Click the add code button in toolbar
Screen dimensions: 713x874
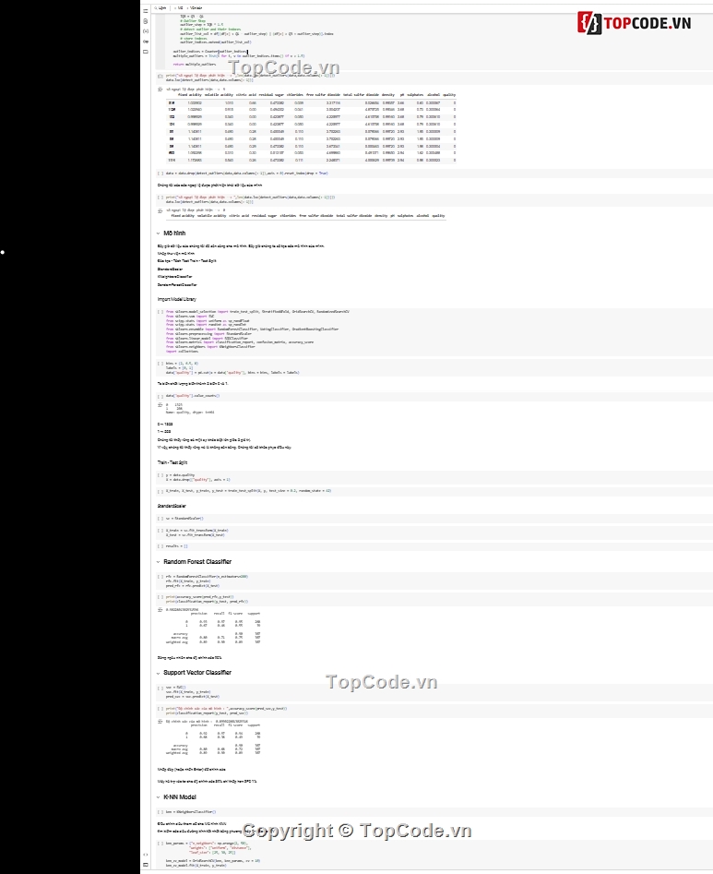[x=179, y=8]
